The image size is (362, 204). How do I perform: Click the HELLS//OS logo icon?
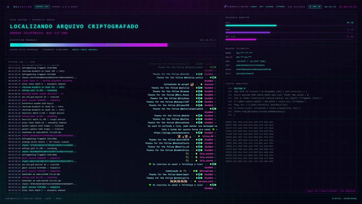coord(8,7)
